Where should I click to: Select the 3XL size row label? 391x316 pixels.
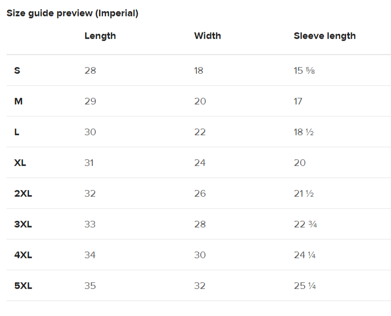point(23,224)
